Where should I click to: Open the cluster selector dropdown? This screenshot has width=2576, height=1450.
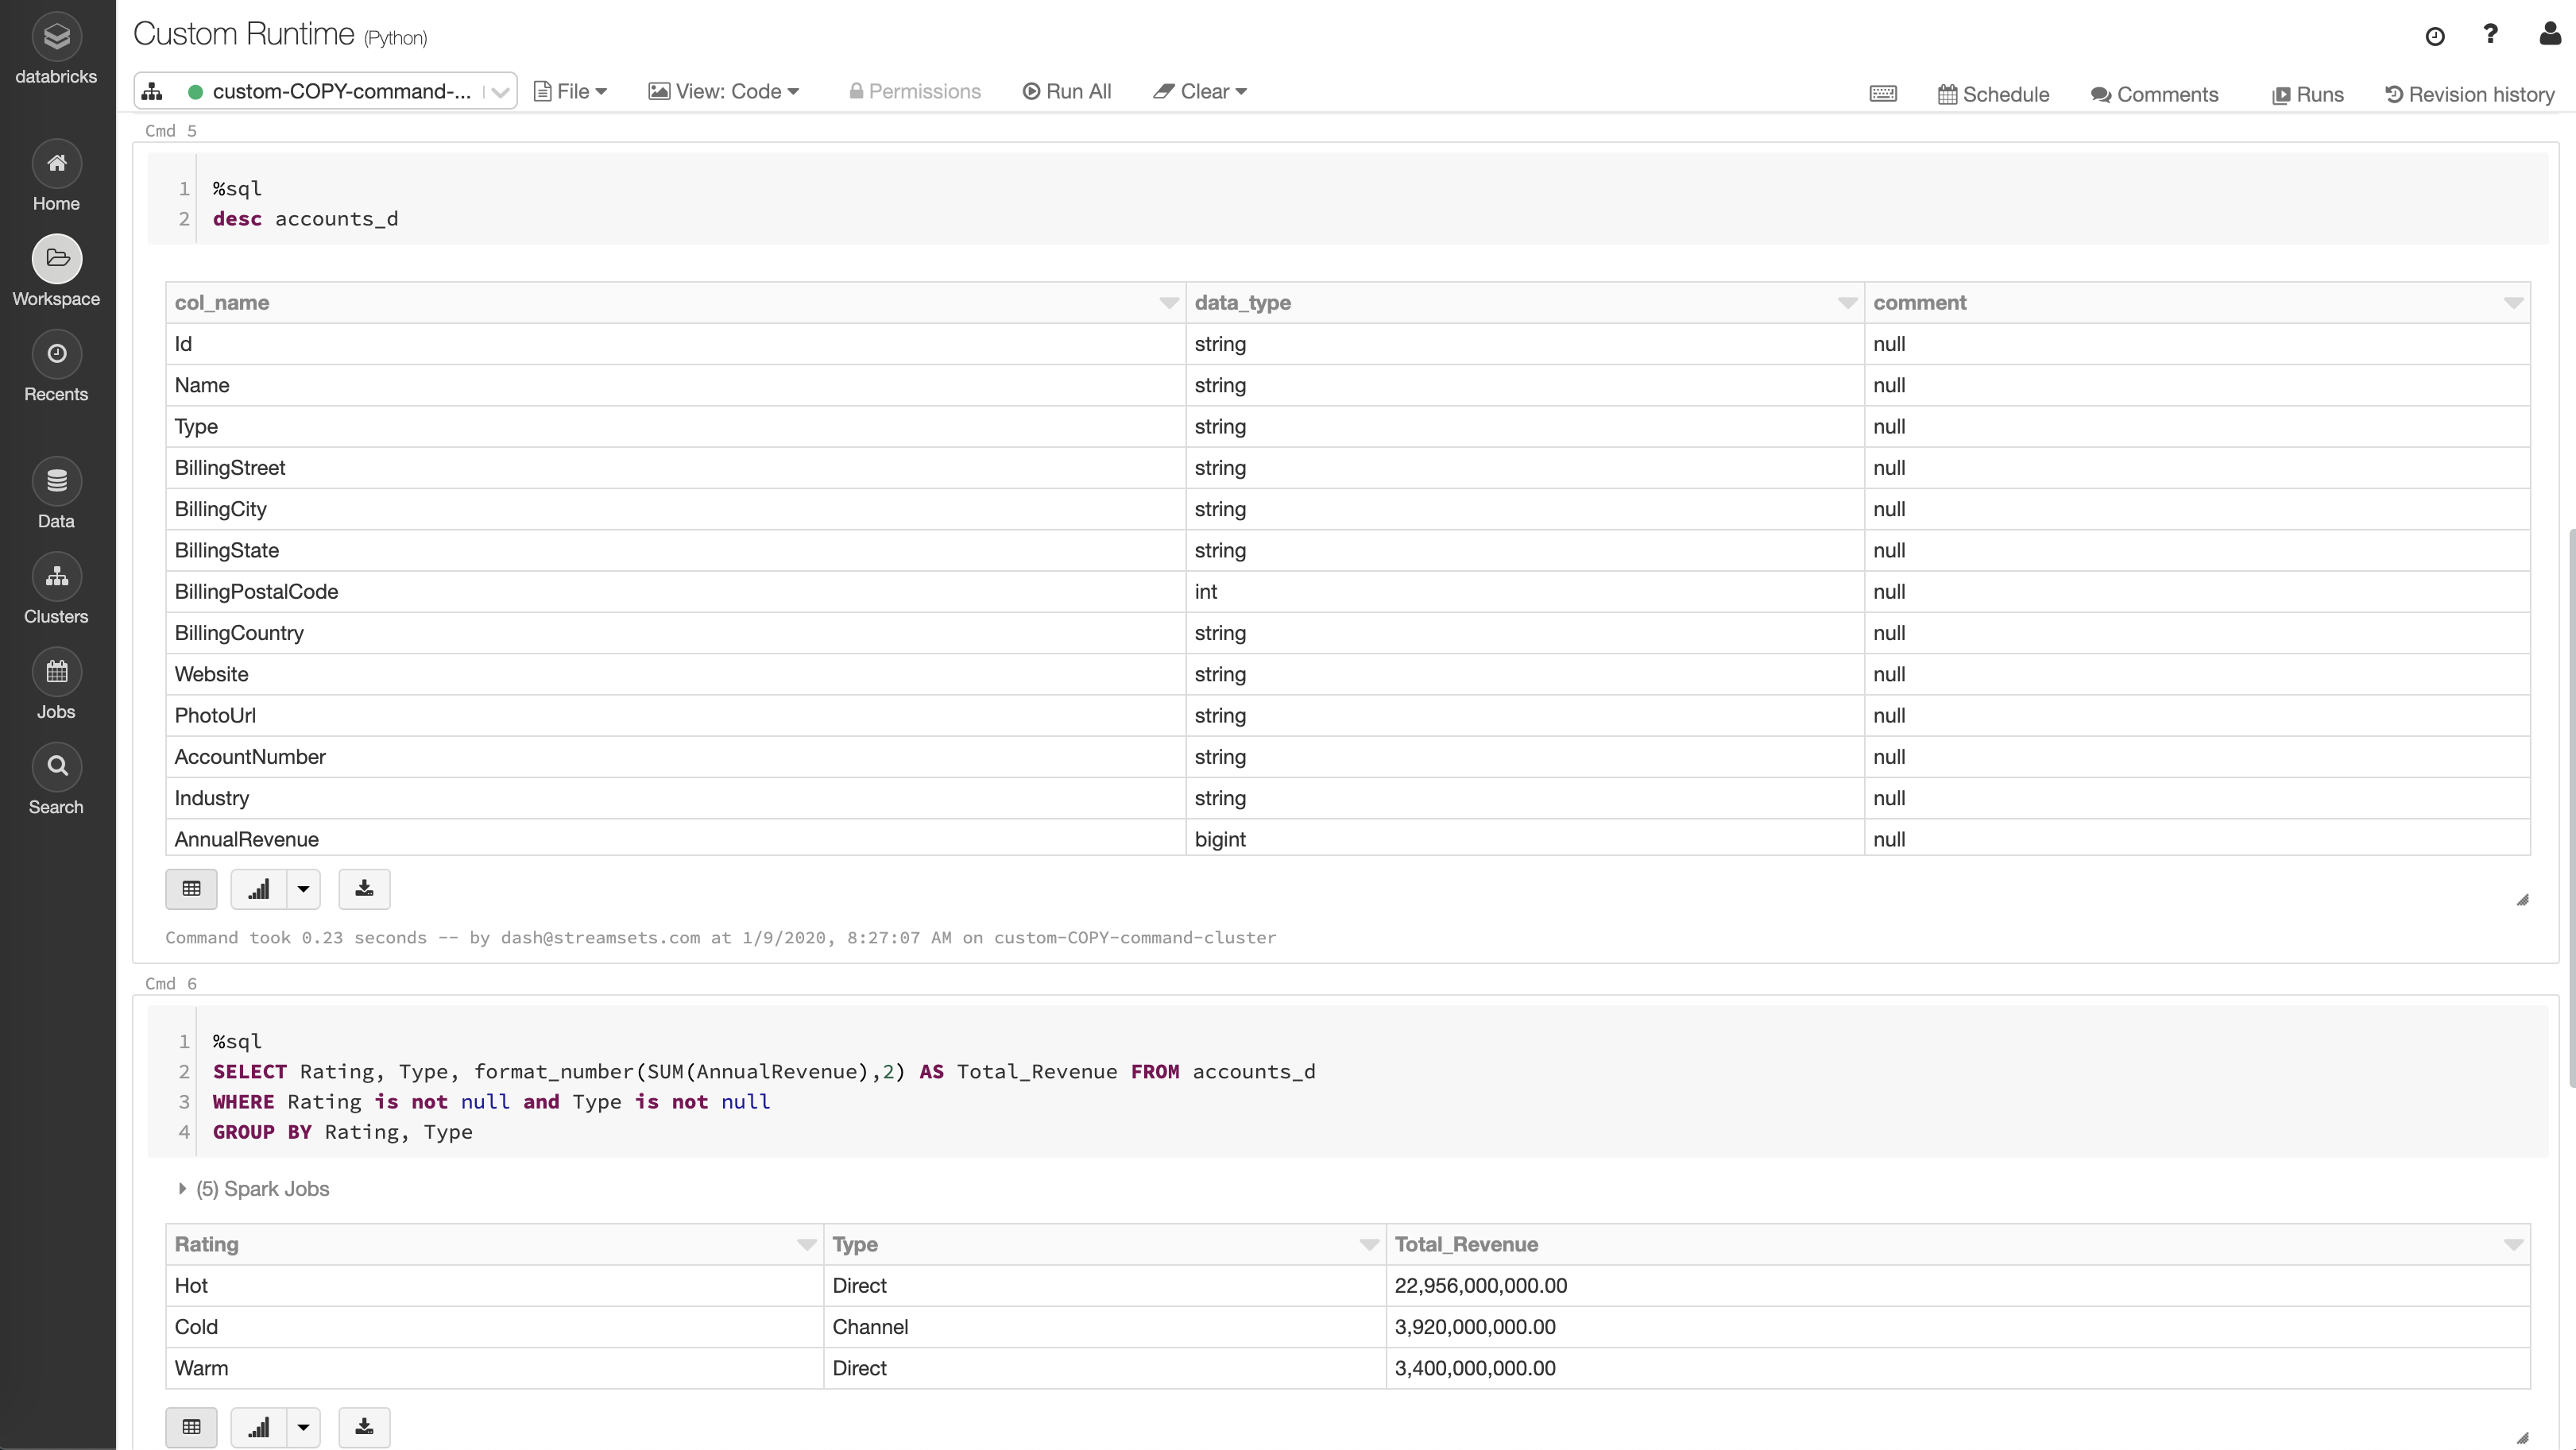tap(500, 92)
